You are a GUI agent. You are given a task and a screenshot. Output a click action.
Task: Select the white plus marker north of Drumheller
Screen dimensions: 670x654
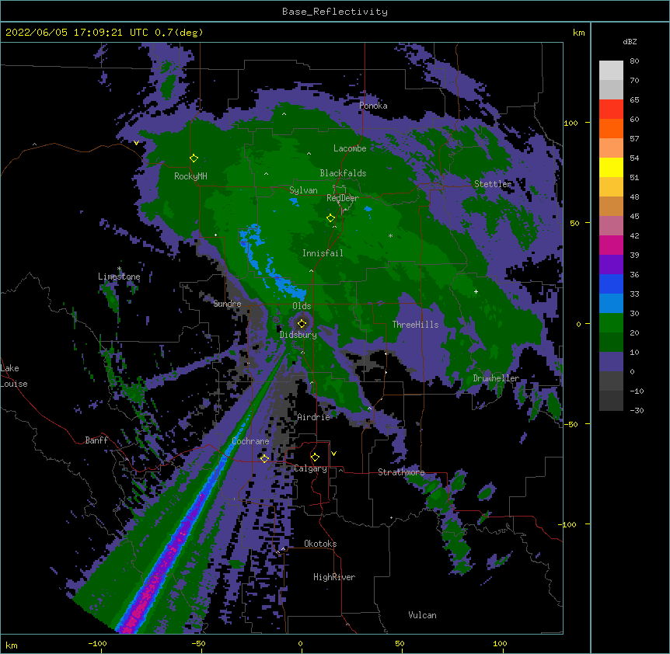click(x=476, y=291)
